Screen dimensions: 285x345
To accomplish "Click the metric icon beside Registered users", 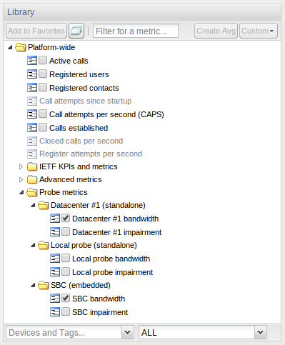I will [x=32, y=74].
